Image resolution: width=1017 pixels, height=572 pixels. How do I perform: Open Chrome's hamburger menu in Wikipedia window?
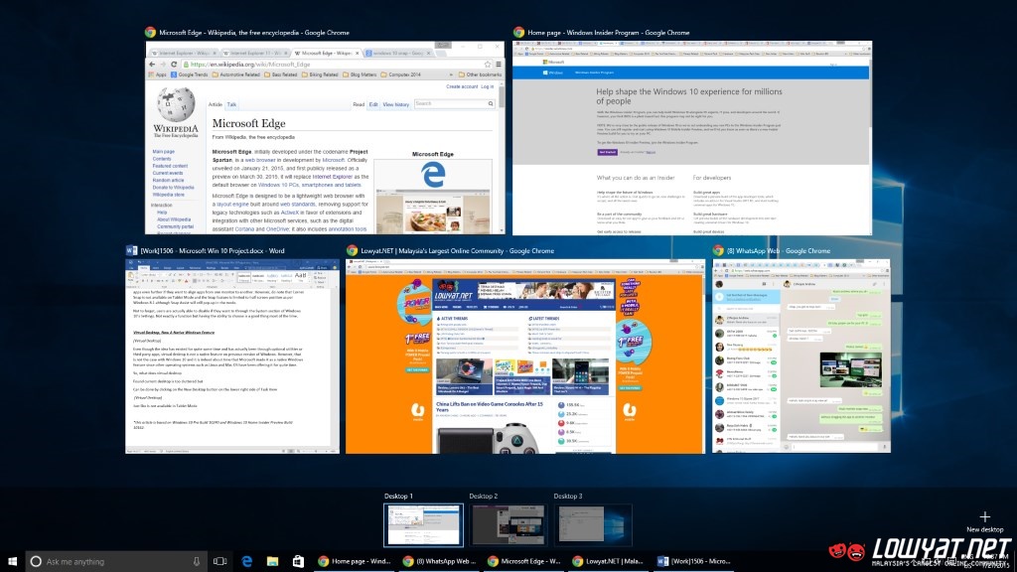pyautogui.click(x=499, y=65)
